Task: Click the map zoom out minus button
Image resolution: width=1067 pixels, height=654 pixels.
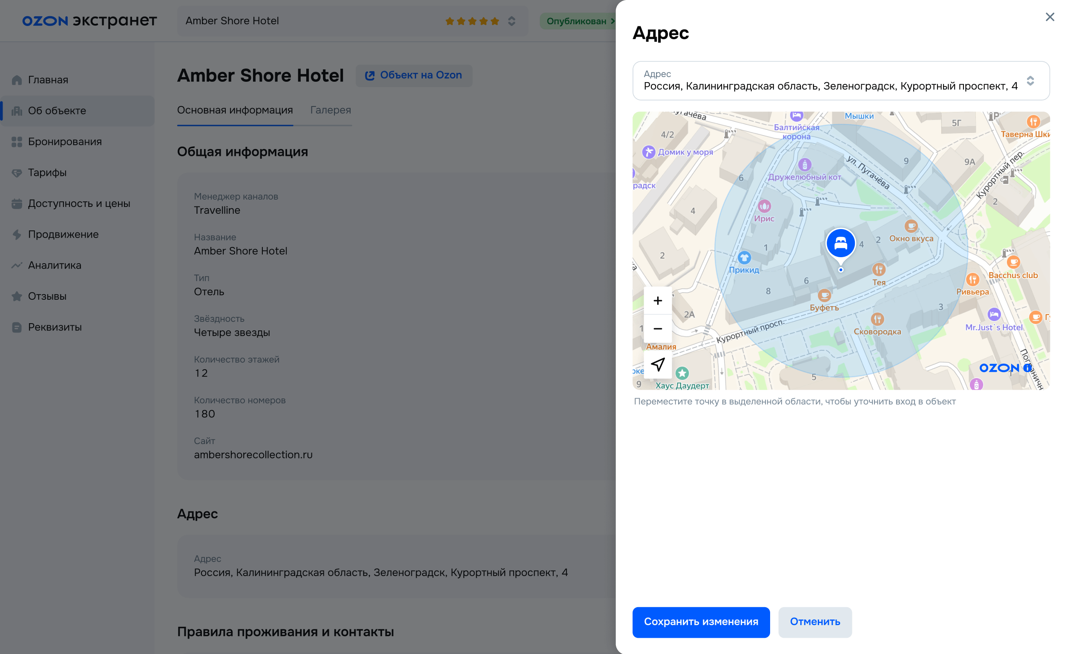Action: (657, 329)
